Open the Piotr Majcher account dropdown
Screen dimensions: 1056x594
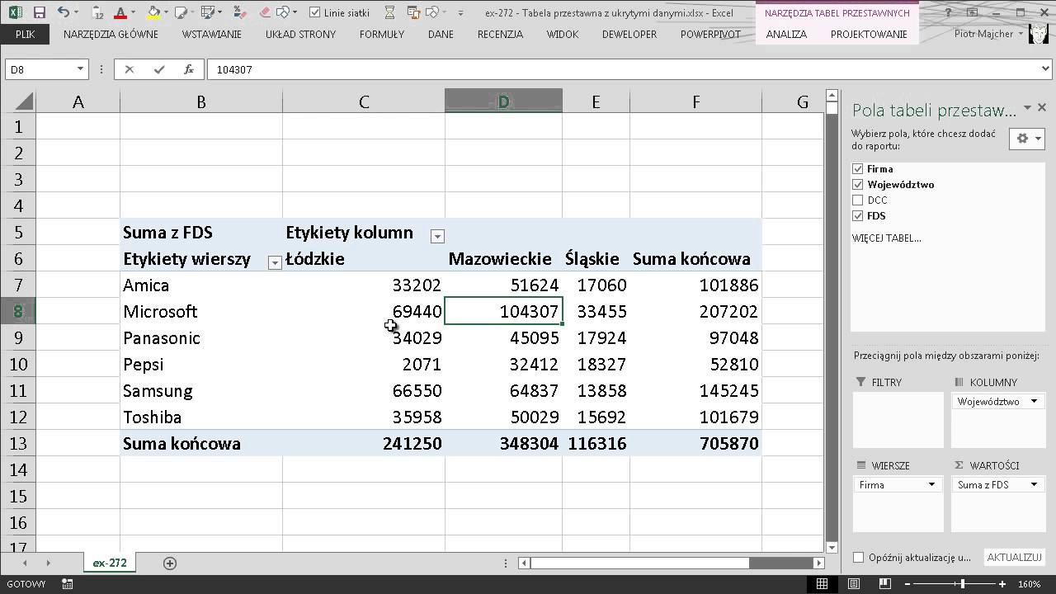point(1021,35)
